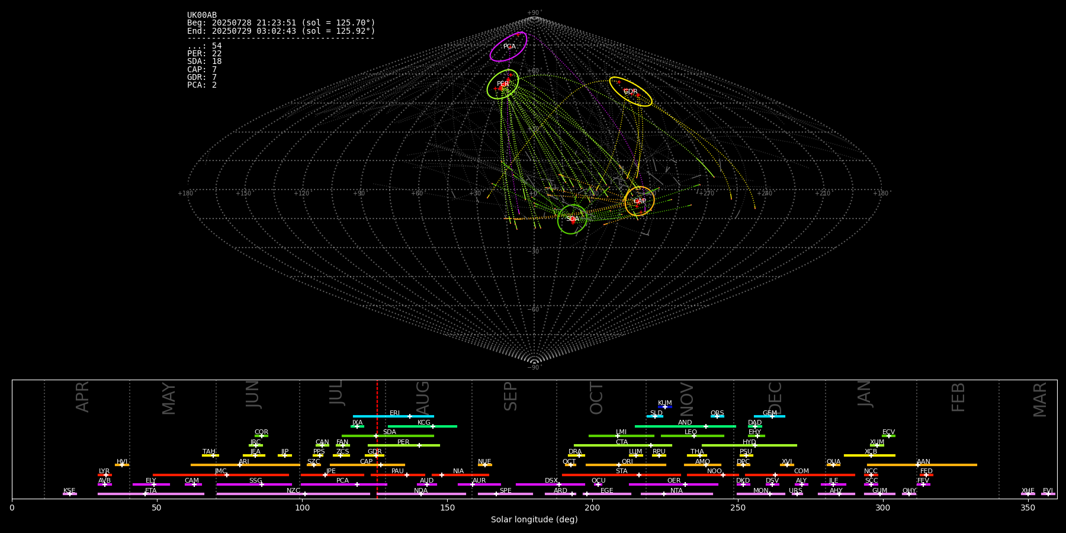
Task: Click the 100 tick on the solar longitude axis
Action: [x=302, y=508]
